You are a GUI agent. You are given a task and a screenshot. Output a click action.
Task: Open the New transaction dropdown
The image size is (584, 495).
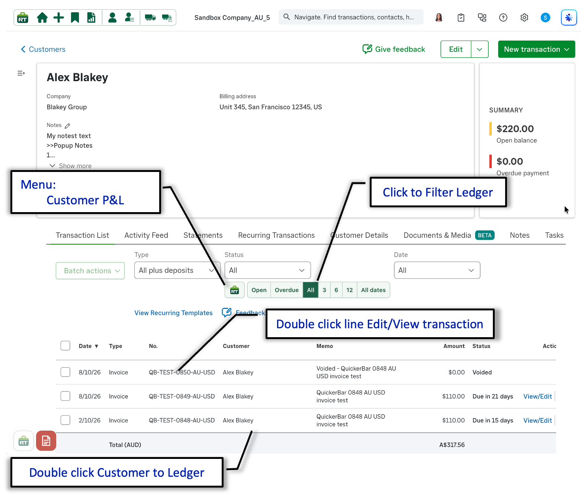(x=536, y=49)
